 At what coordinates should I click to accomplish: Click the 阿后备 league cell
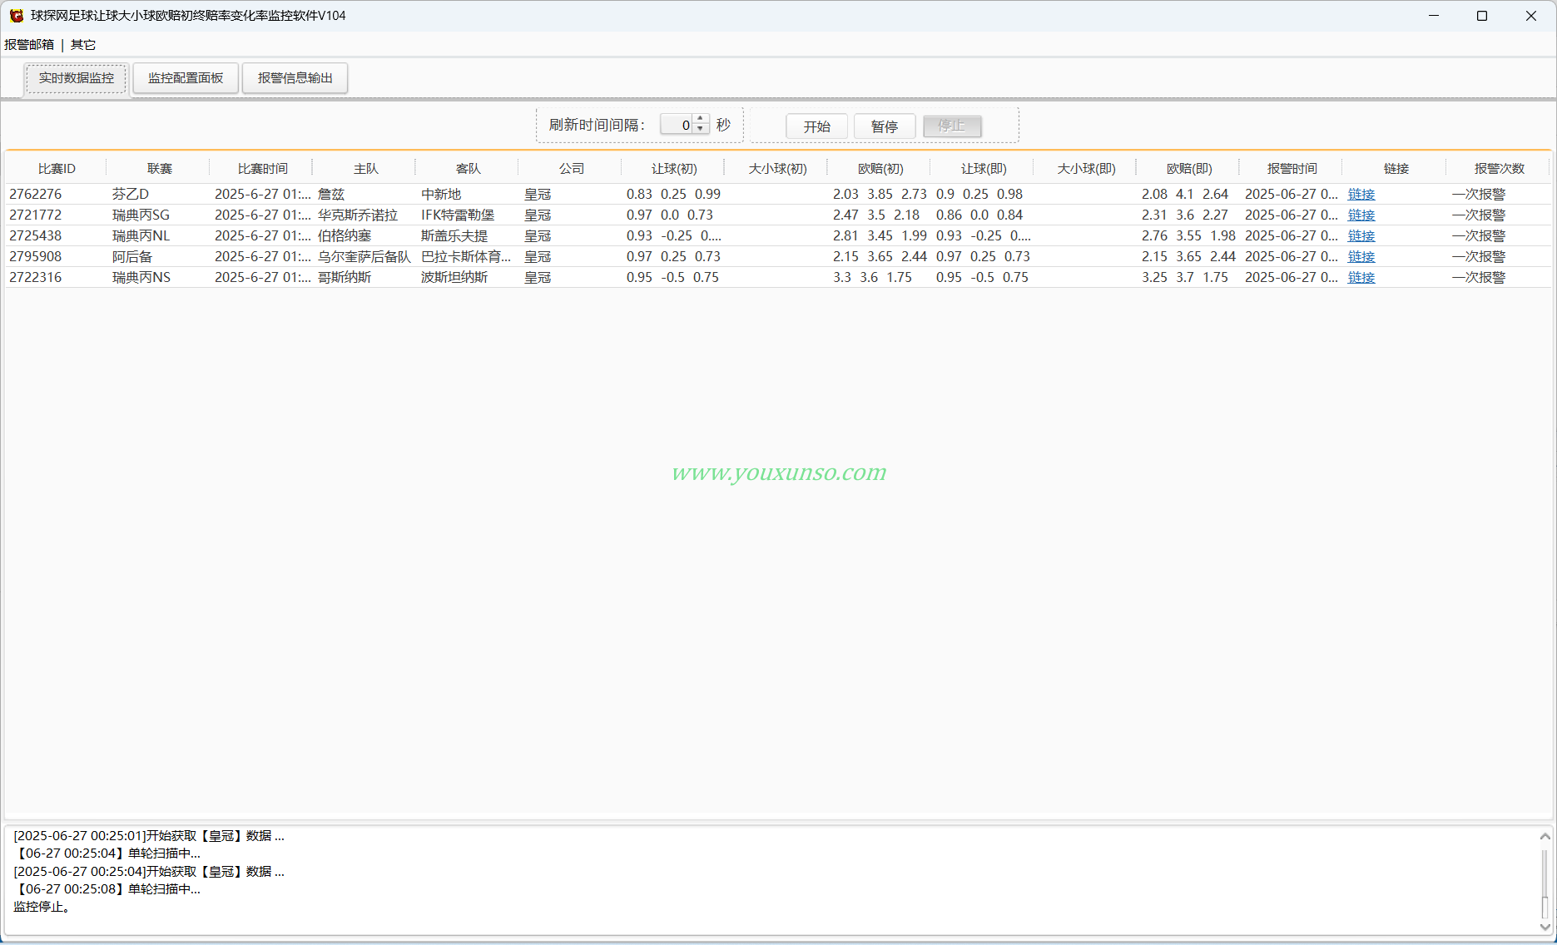click(x=132, y=257)
